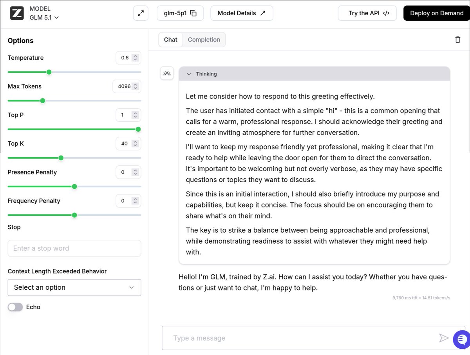Screen dimensions: 470x355
Task: Click the Z.ai logo icon
Action: point(17,13)
